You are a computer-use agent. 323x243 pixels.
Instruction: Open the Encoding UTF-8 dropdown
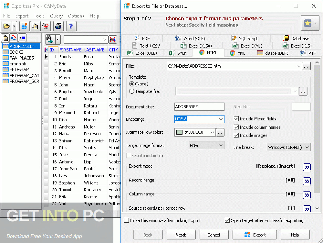click(221, 119)
